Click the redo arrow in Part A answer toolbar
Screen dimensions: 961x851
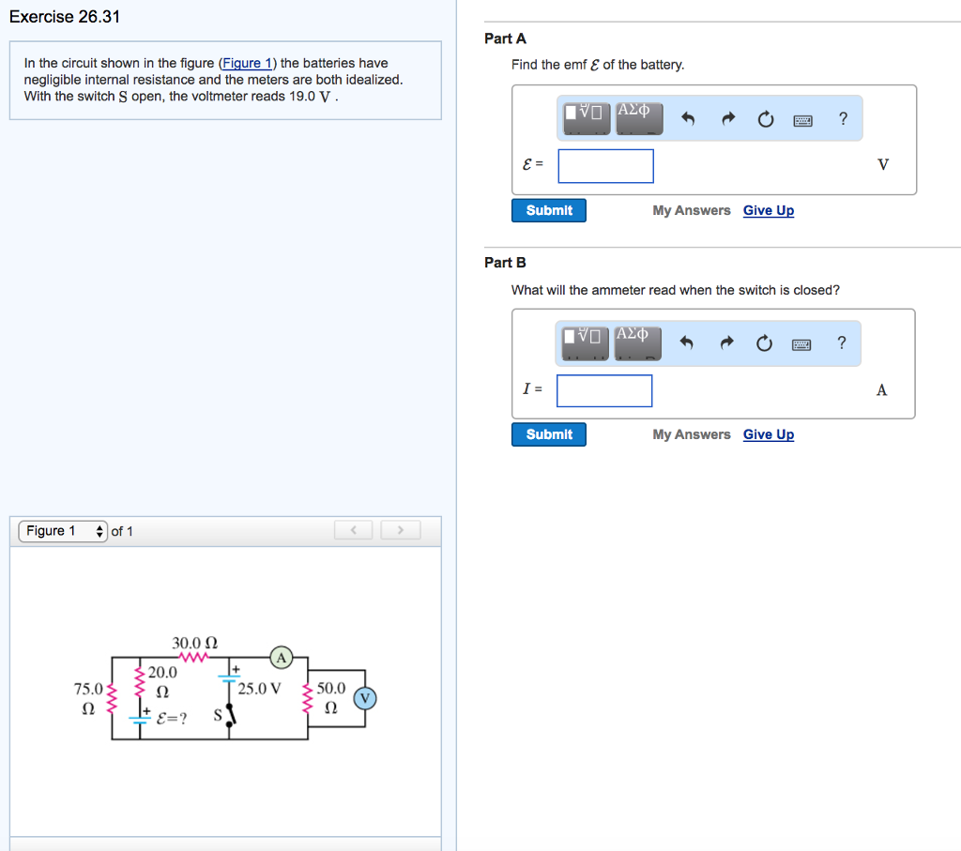pos(728,118)
